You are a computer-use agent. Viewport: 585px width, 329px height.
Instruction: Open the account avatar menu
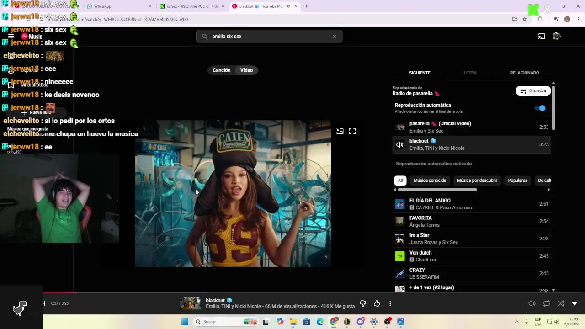tap(556, 36)
